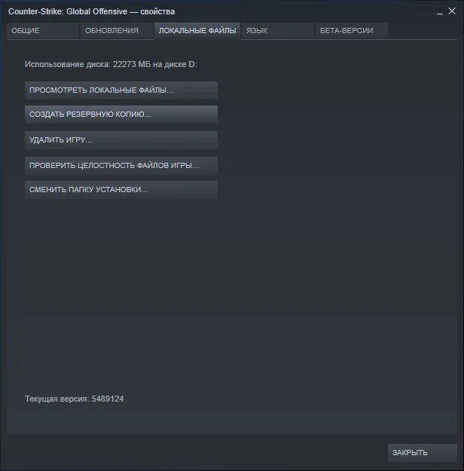Switch to the ОБЩИЕ tab
464x471 pixels.
click(x=43, y=31)
